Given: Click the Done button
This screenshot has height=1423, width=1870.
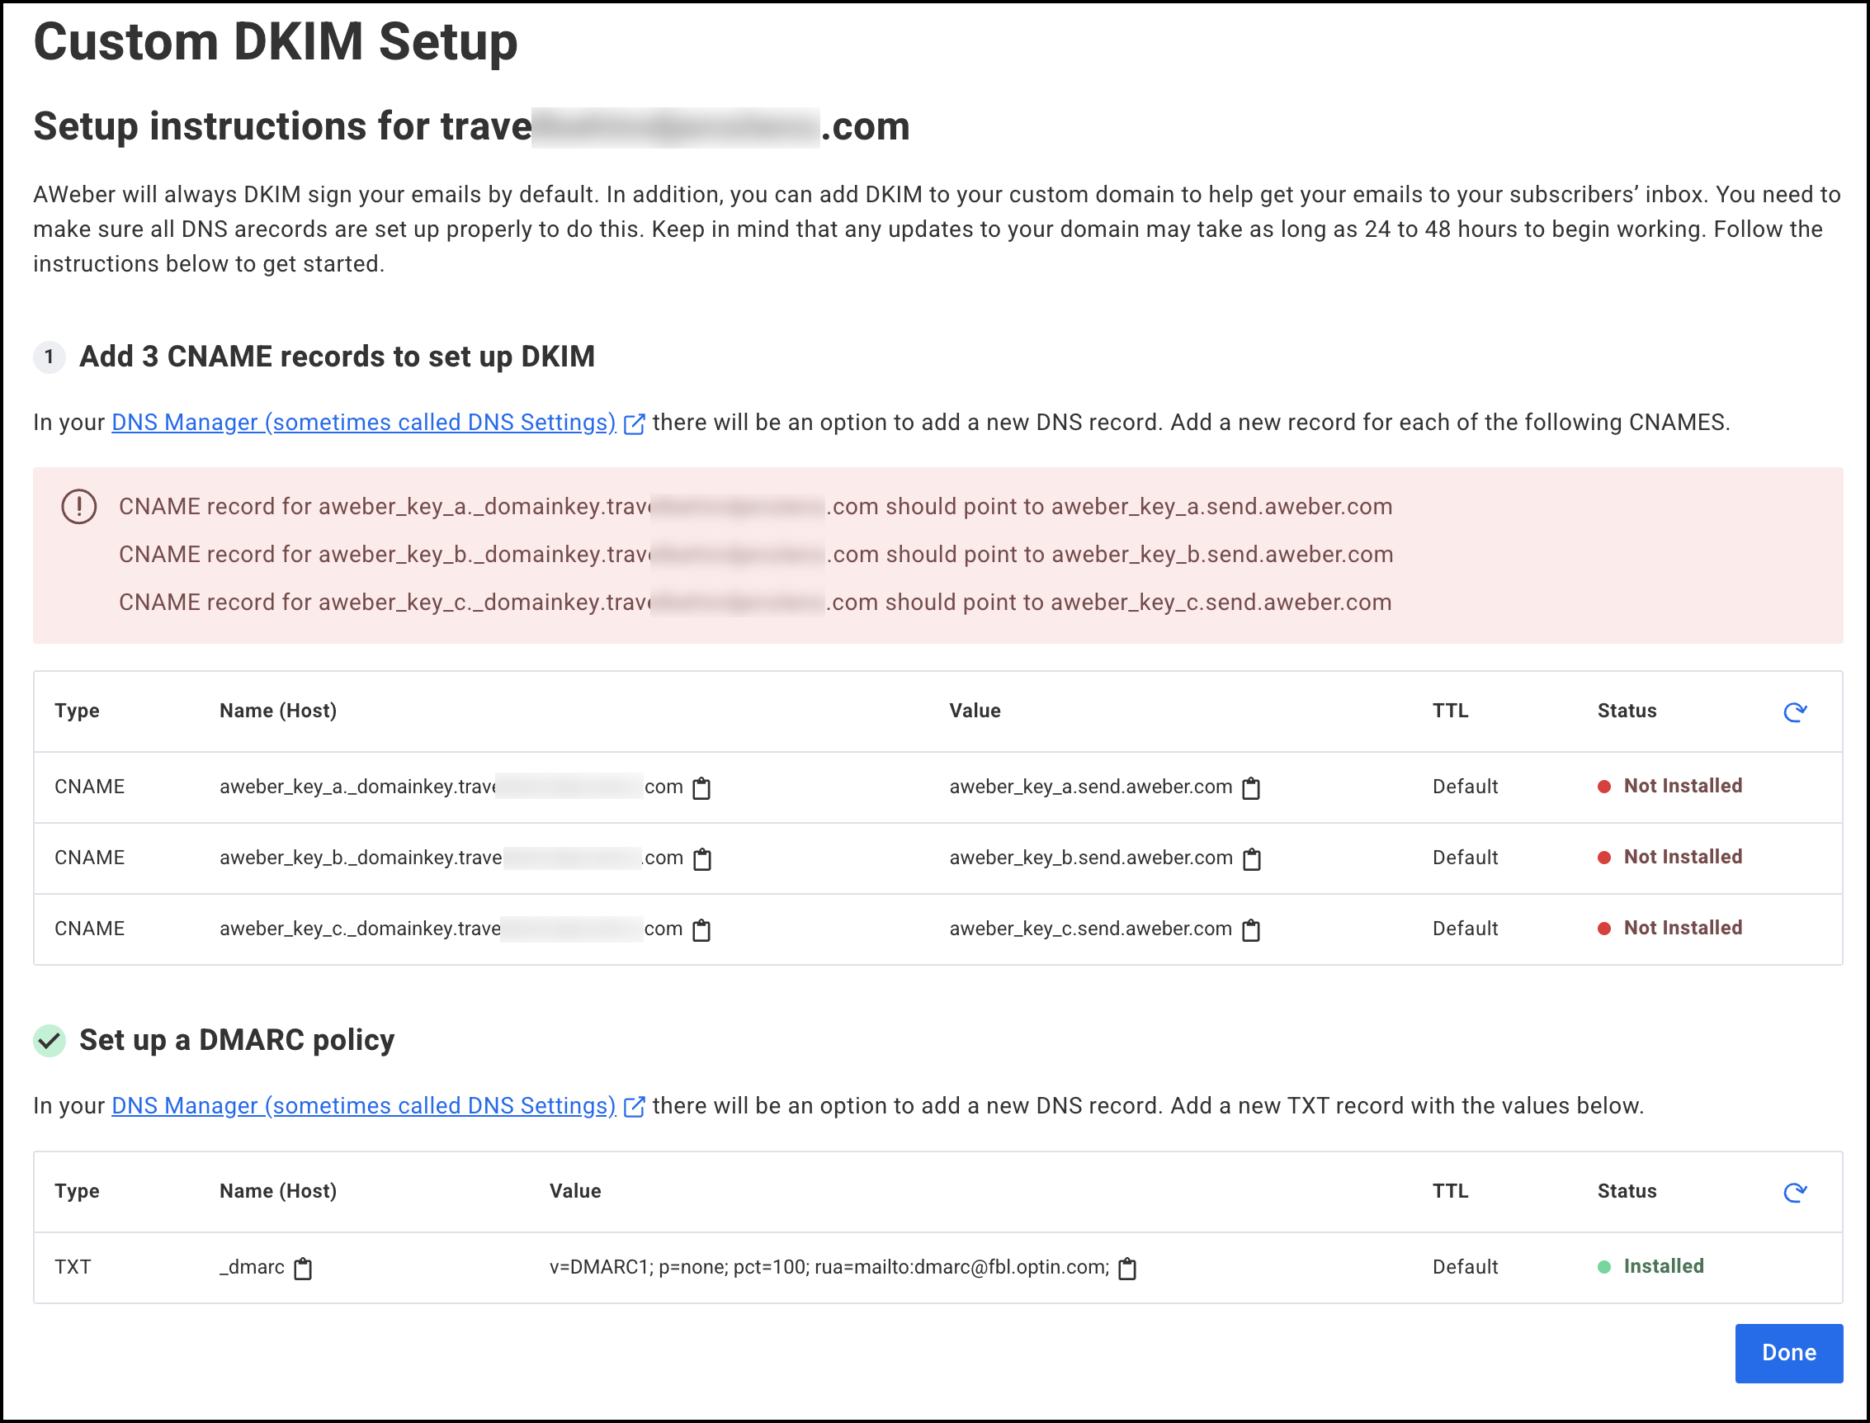Looking at the screenshot, I should click(1787, 1353).
